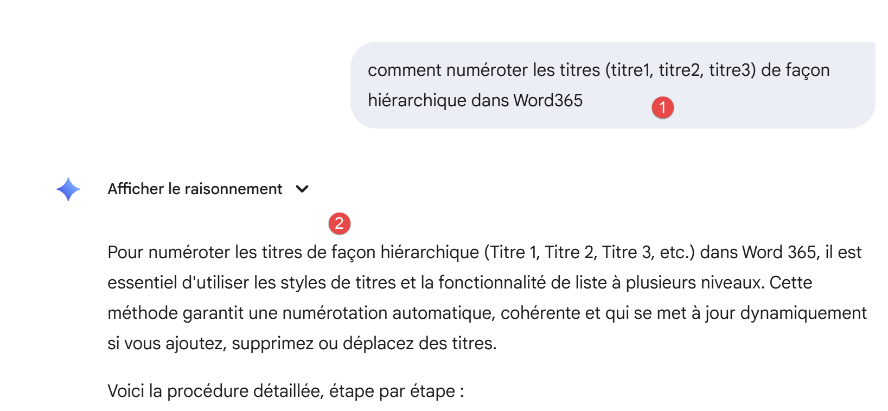Screen dimensions: 888x411
Task: Click the red annotation badge numbered 2
Action: coord(340,223)
